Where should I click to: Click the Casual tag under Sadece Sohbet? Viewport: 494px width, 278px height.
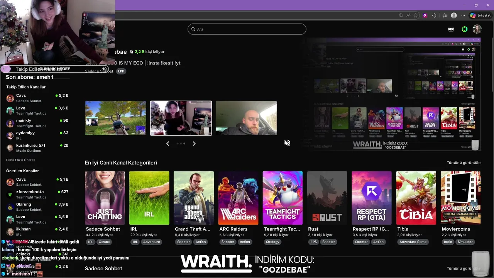pos(104,242)
